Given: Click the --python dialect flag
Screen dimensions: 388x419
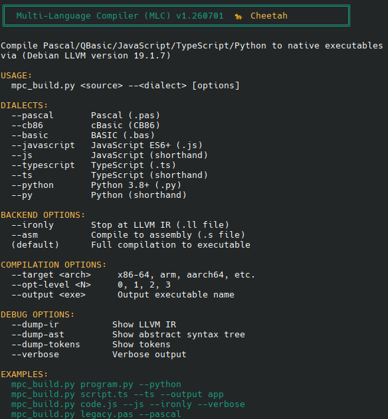Looking at the screenshot, I should pos(33,185).
